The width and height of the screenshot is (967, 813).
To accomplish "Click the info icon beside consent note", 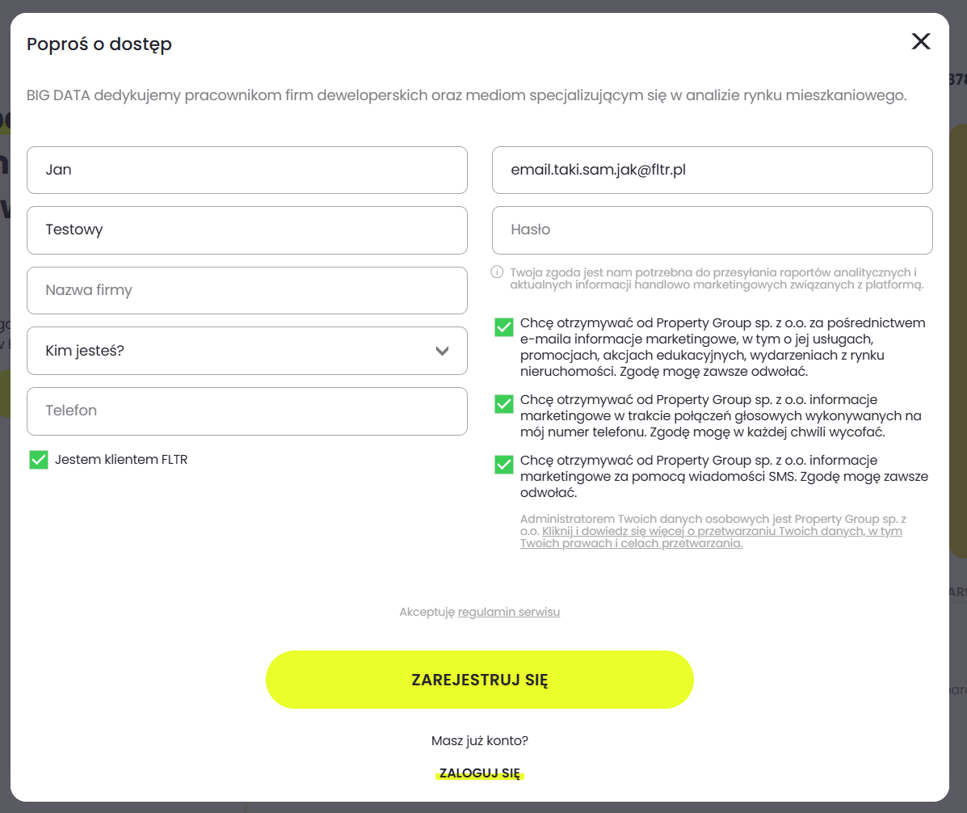I will pos(498,272).
